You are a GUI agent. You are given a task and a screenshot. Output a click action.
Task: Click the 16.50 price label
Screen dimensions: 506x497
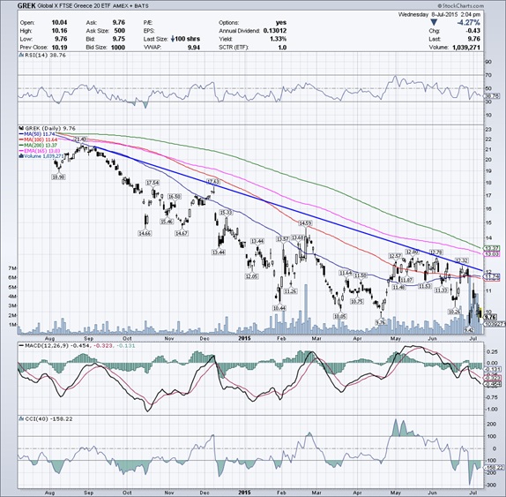click(x=175, y=197)
